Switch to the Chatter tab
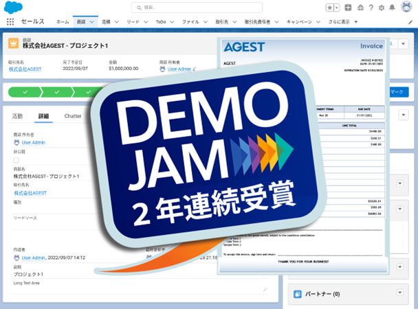The width and height of the screenshot is (418, 309). (73, 116)
